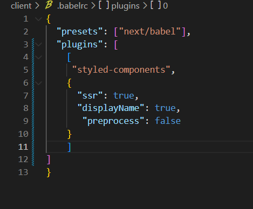Click the "preprocess" key
Screen dimensions: 253x209
point(113,121)
